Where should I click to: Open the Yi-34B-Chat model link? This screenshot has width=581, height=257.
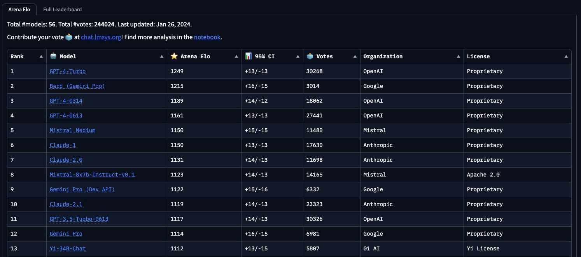68,248
